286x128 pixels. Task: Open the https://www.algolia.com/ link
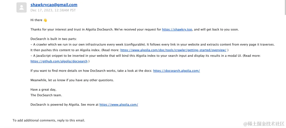(x=119, y=105)
